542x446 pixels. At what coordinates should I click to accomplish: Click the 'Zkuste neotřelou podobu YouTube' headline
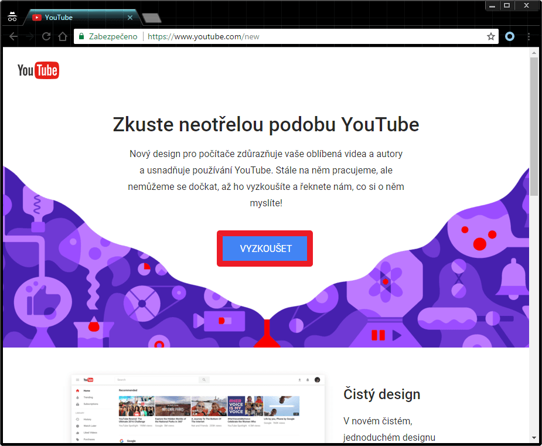click(266, 124)
